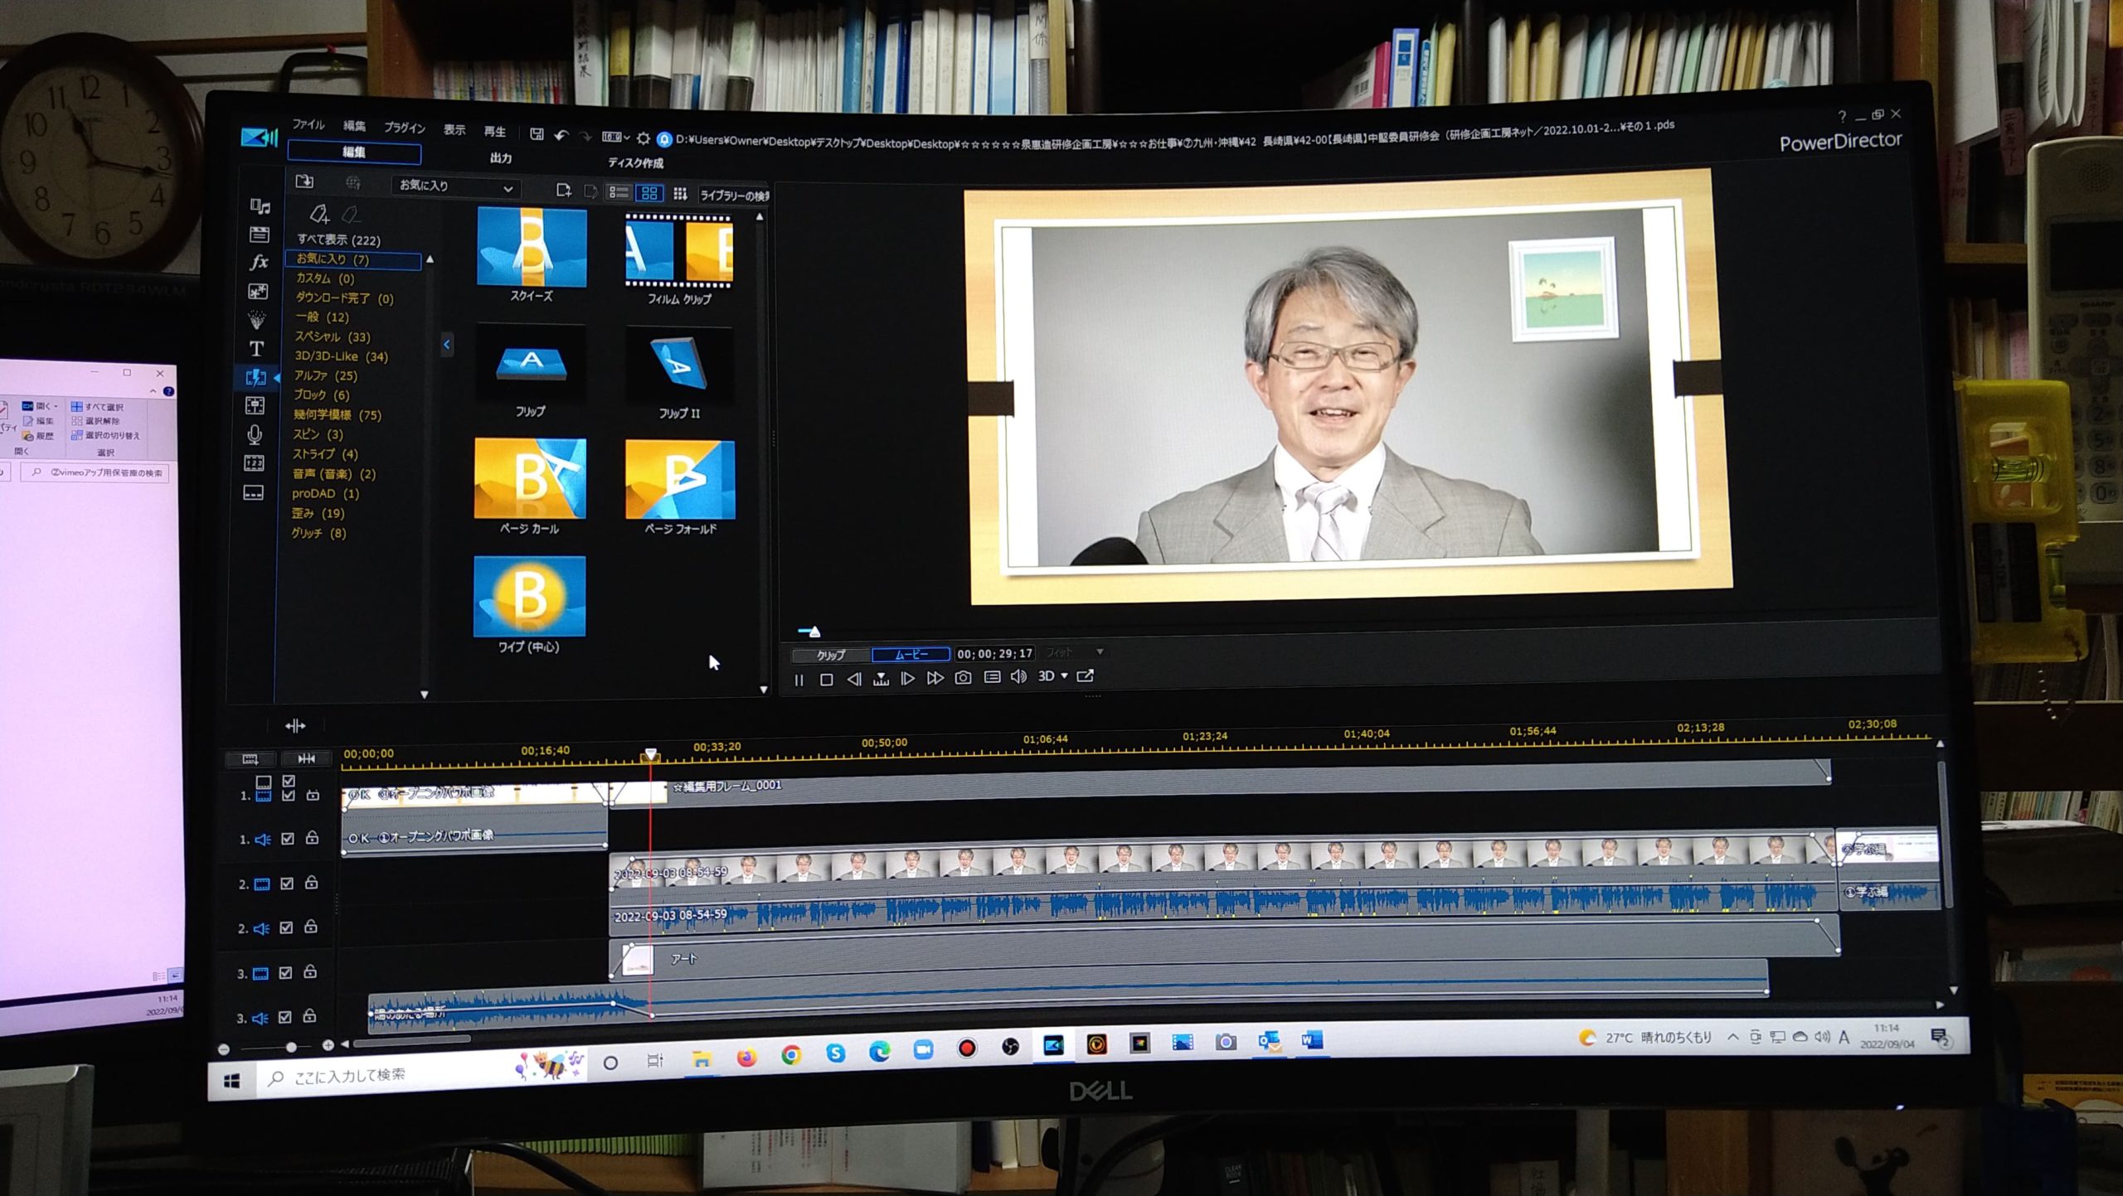The height and width of the screenshot is (1196, 2123).
Task: Switch library to details list view
Action: tap(619, 191)
